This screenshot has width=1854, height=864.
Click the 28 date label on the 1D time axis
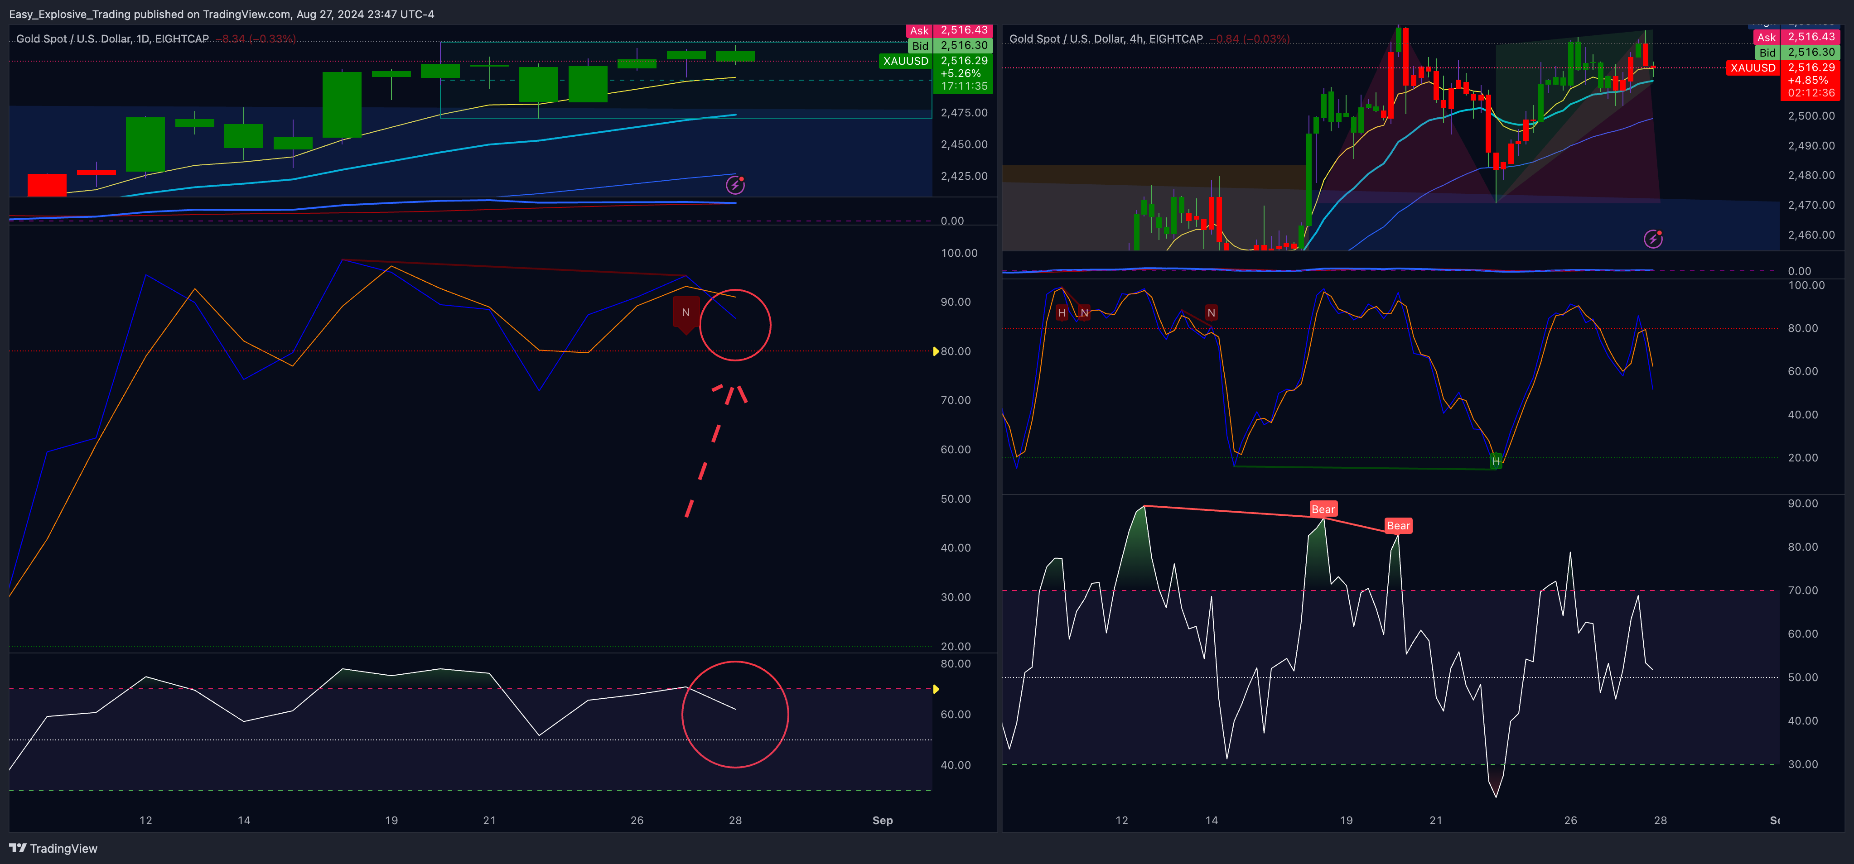pyautogui.click(x=735, y=821)
